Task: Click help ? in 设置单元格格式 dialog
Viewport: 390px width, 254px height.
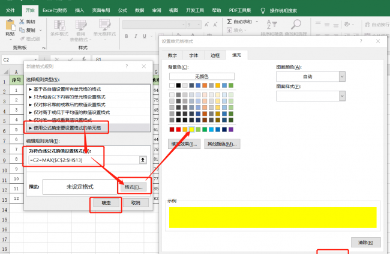Action: click(361, 41)
